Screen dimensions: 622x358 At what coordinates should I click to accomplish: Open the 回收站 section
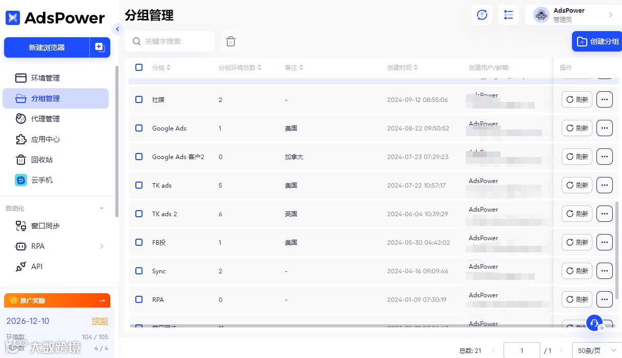(x=56, y=160)
